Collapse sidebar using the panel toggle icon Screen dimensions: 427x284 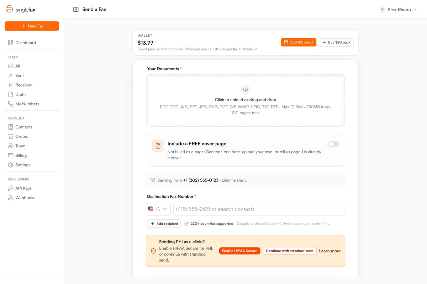(x=76, y=10)
